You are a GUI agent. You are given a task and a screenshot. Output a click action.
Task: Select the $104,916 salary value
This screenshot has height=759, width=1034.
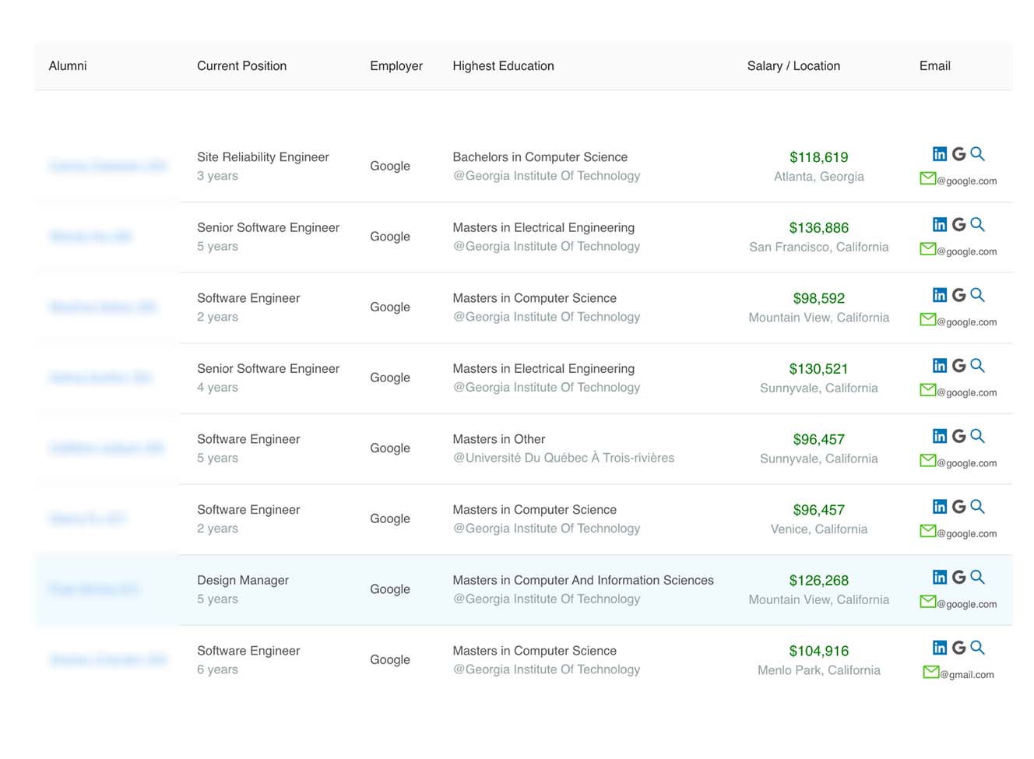click(818, 652)
